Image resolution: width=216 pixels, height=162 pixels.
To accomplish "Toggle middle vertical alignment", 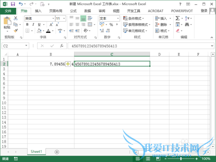I will coord(77,18).
